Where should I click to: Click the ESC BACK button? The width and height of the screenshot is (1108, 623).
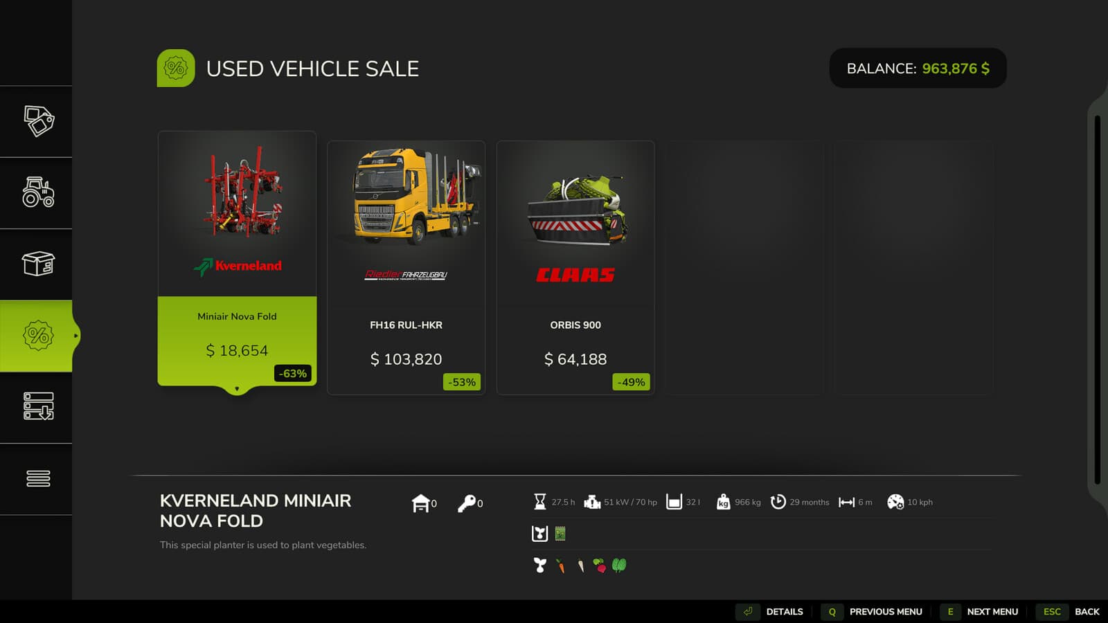1068,612
